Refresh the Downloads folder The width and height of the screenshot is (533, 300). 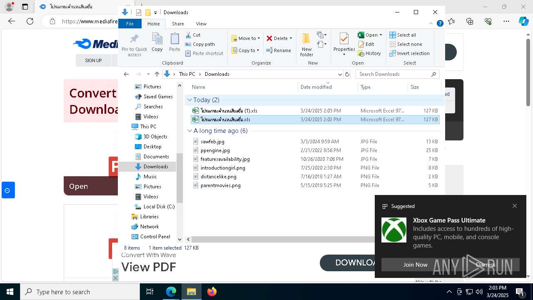[347, 74]
